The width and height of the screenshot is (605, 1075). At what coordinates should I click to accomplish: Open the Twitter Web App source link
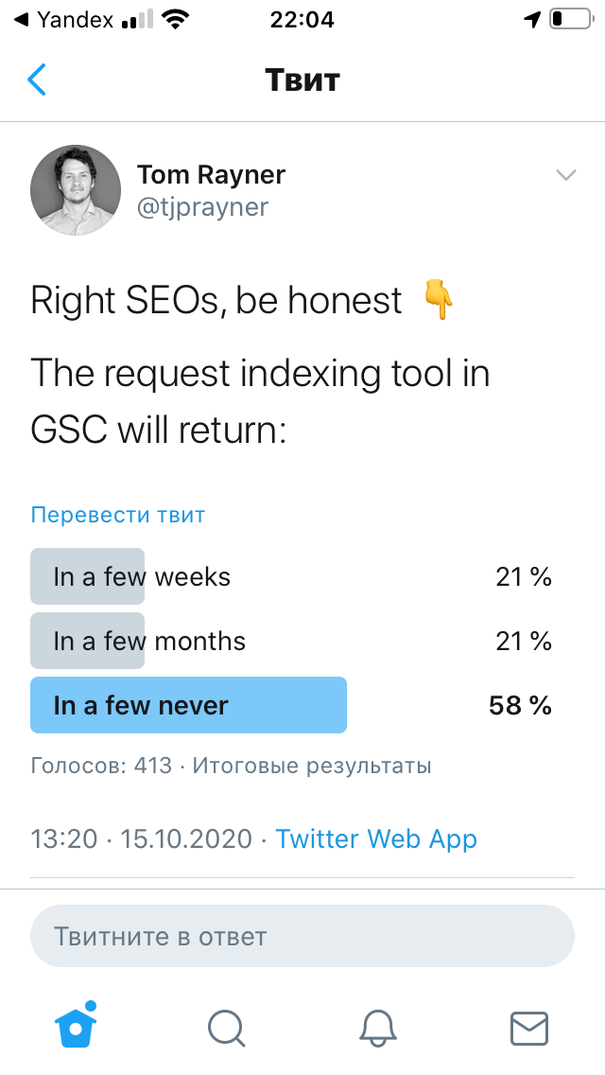tap(376, 838)
